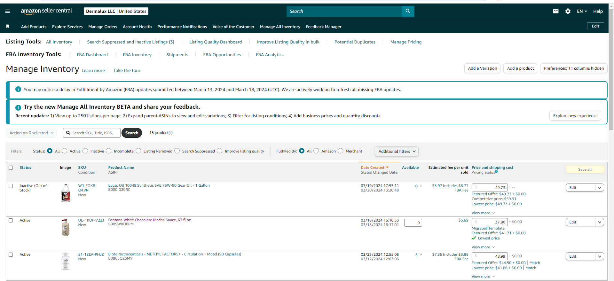The image size is (614, 281).
Task: Click the green Lowest price checkmark
Action: (474, 238)
